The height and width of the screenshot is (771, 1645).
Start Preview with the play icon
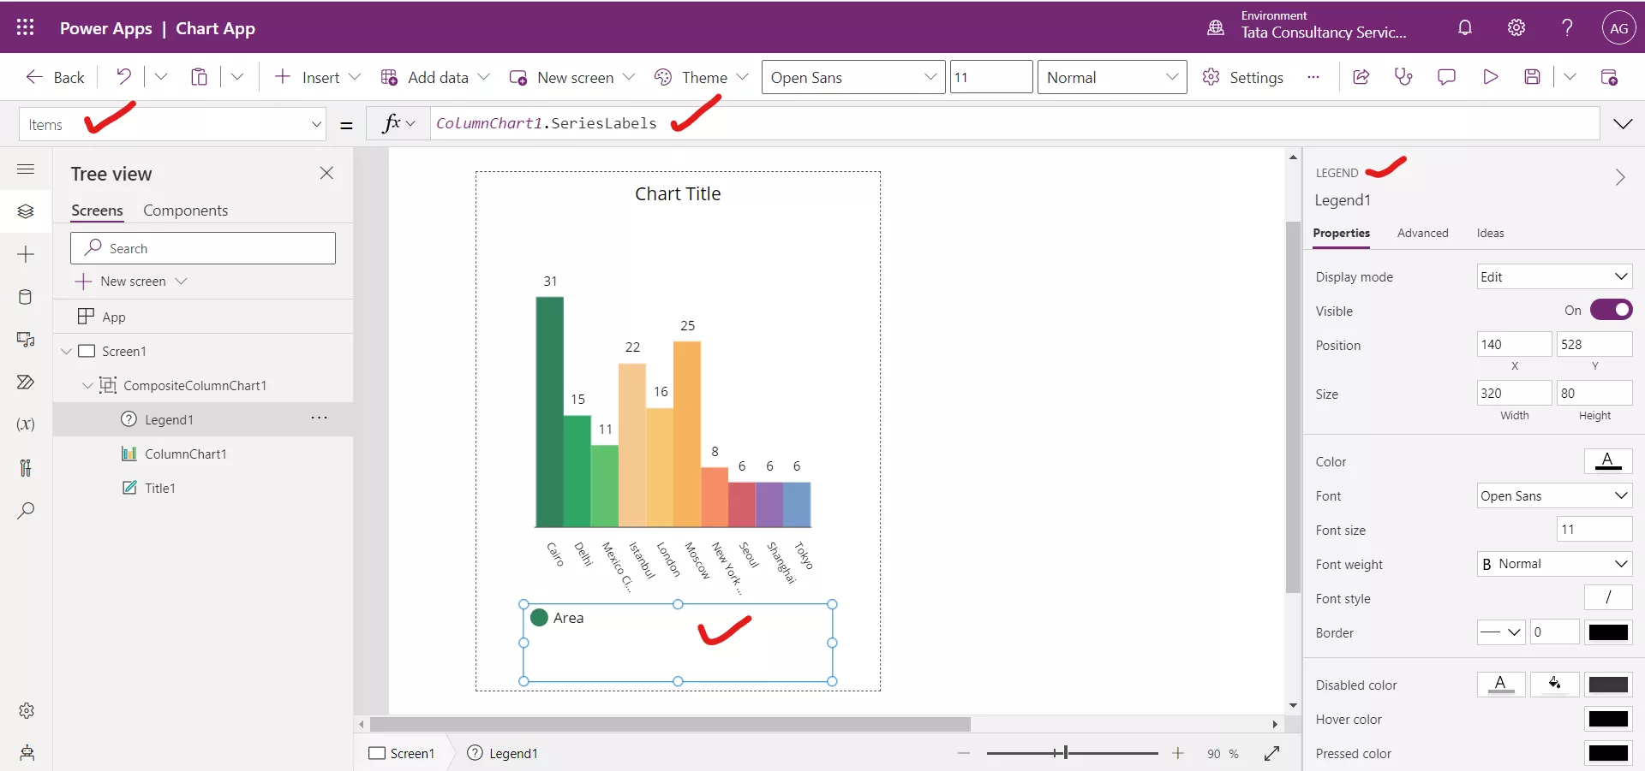1490,77
